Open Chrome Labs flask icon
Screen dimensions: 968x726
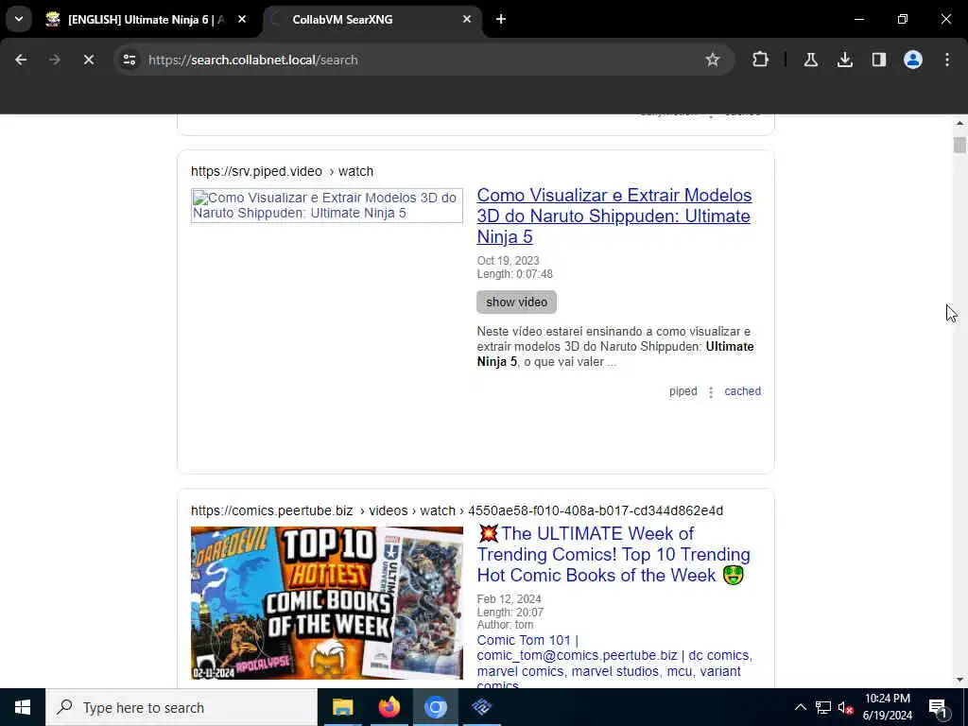(810, 60)
